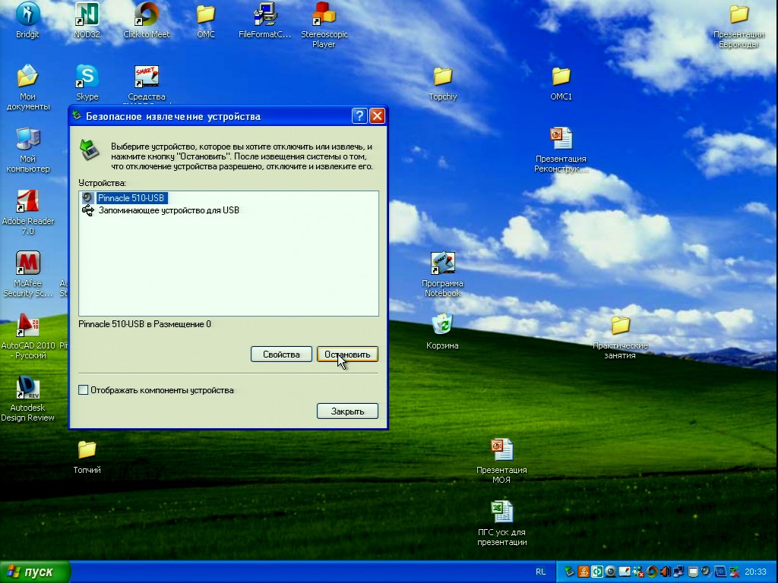Click the Остановить button

coord(347,355)
